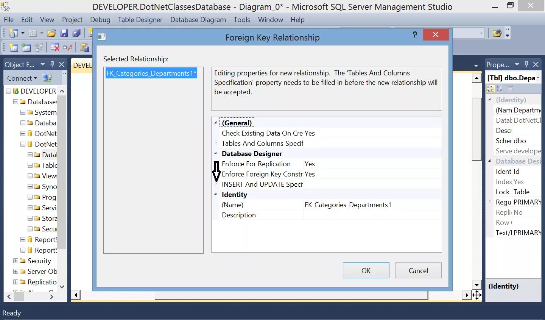The image size is (545, 320).
Task: Click the New Table diagram icon
Action: pyautogui.click(x=14, y=47)
